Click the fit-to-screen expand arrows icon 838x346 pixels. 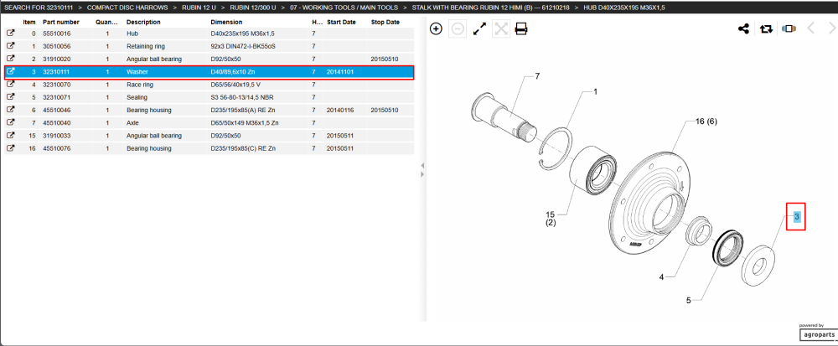click(479, 28)
